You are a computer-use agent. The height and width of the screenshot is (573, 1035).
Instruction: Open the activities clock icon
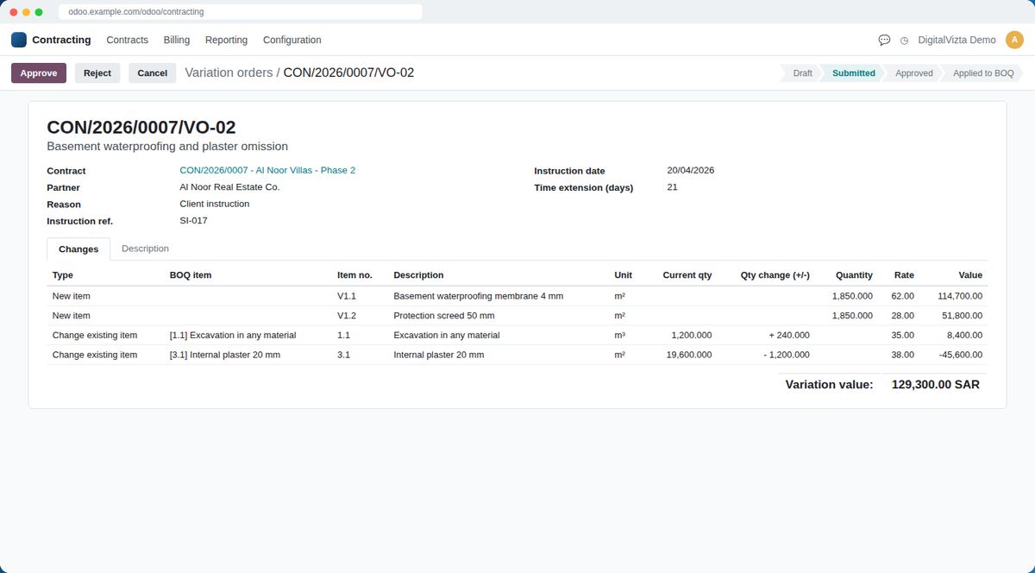(x=904, y=41)
